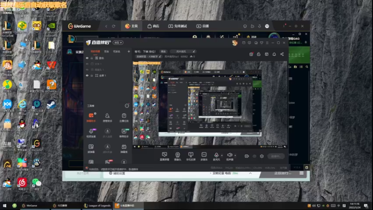
Task: Open 弹幕秀 tool
Action: click(124, 148)
